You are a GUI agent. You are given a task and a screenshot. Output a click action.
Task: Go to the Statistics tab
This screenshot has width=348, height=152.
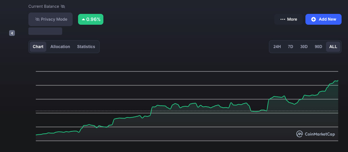pyautogui.click(x=86, y=47)
